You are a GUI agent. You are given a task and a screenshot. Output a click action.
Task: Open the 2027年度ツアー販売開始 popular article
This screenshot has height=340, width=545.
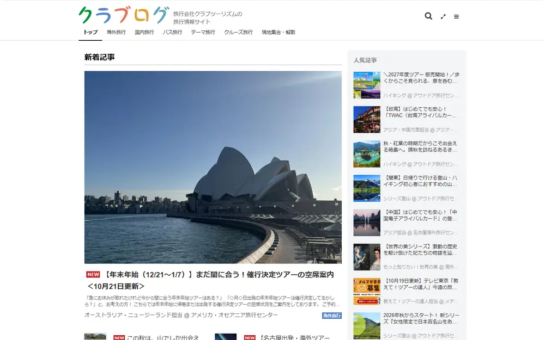pyautogui.click(x=421, y=78)
